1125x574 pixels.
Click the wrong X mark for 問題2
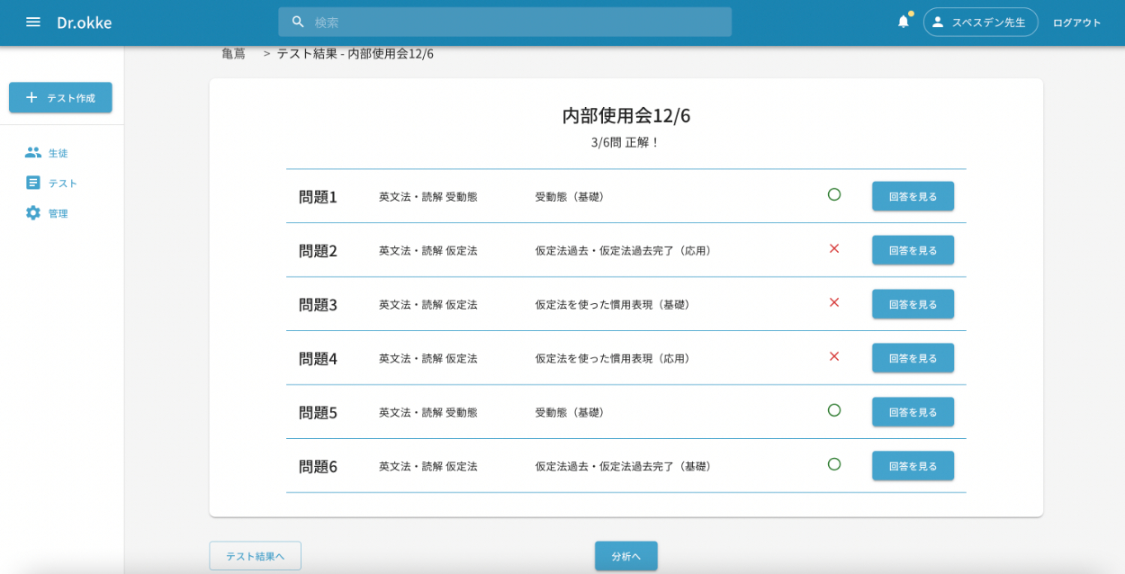tap(834, 248)
